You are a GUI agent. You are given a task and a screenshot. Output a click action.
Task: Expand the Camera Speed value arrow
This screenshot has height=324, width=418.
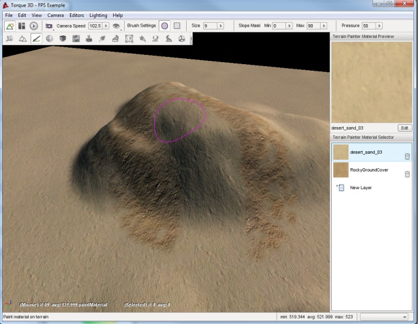coord(106,26)
